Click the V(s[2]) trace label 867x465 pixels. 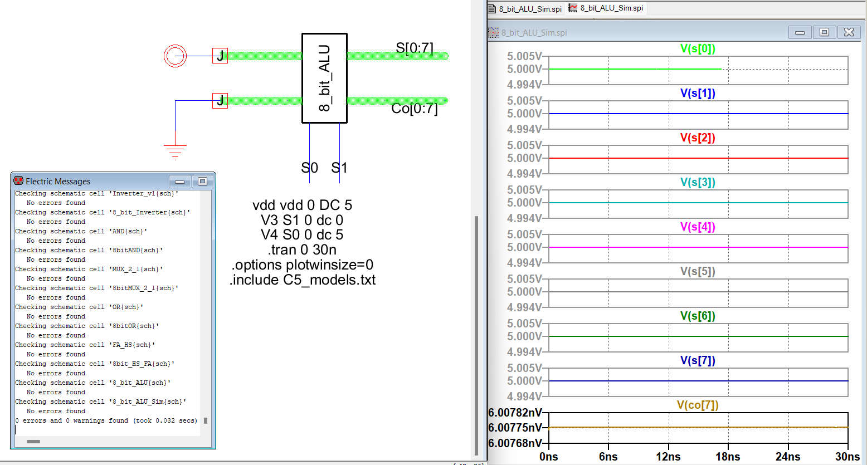tap(698, 138)
